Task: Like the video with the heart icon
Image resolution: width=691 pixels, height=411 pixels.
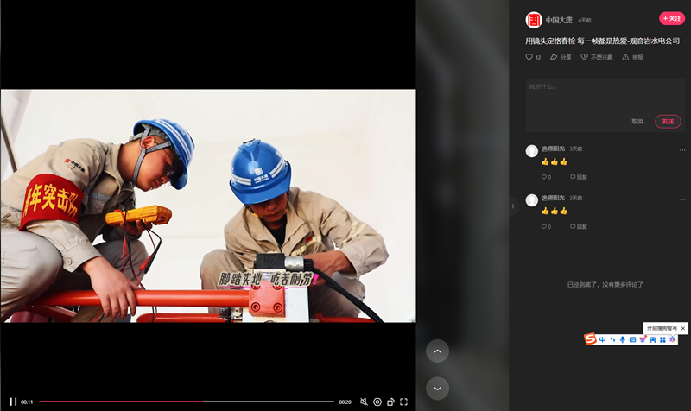Action: (x=529, y=57)
